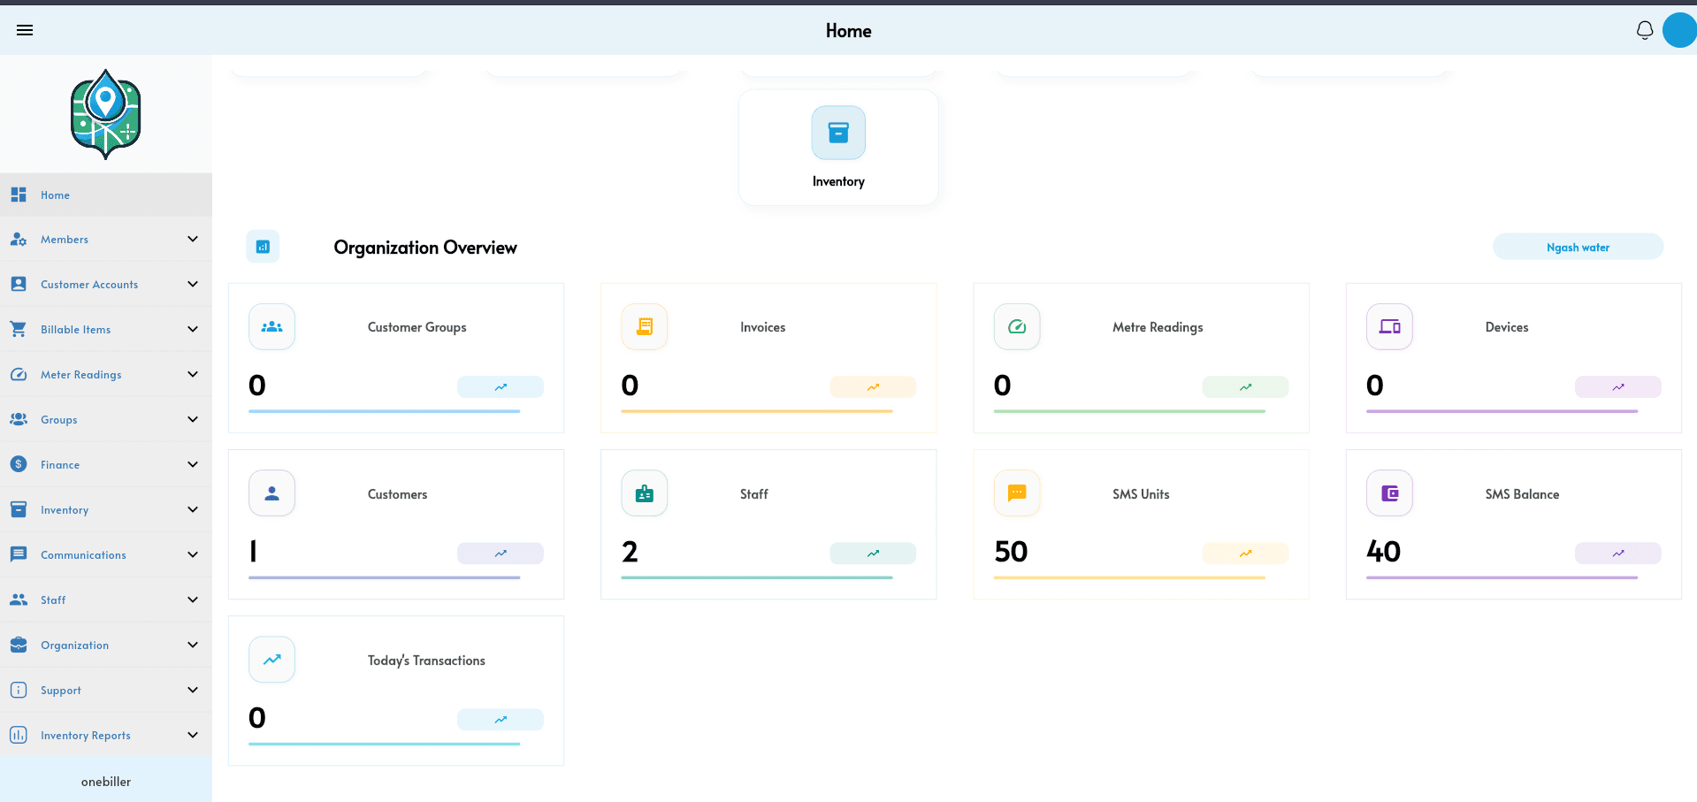
Task: Click the Ngash water button
Action: click(1578, 246)
